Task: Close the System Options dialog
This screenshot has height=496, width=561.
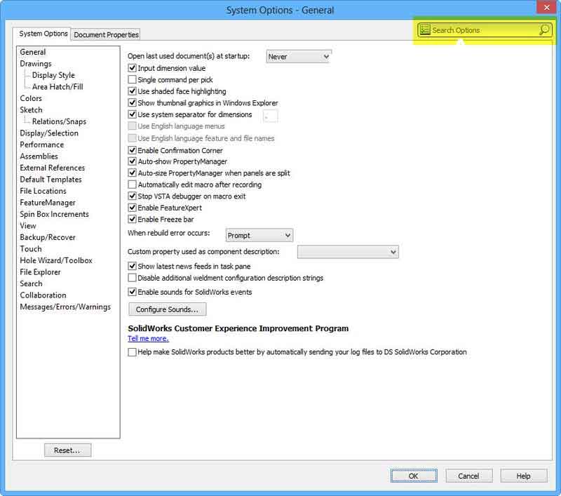Action: click(x=547, y=7)
